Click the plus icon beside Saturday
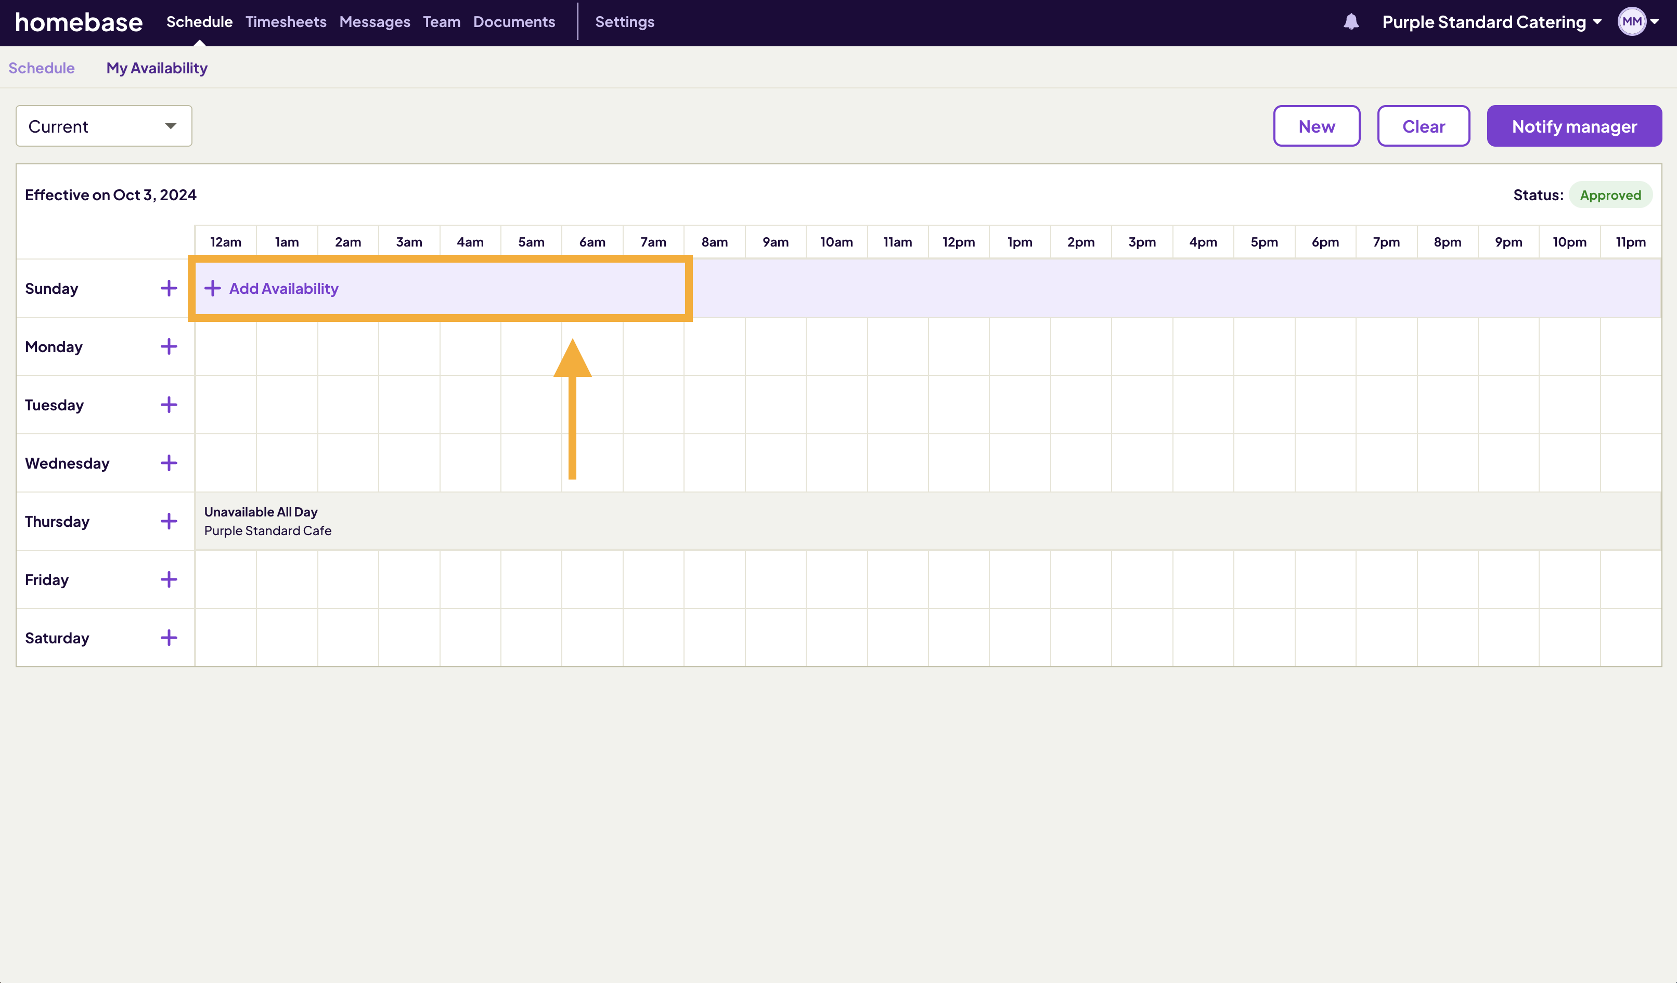 click(x=169, y=638)
